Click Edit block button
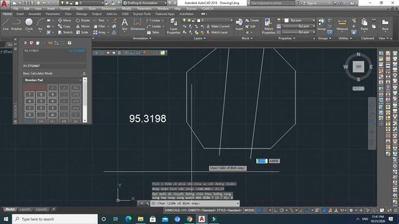 pos(251,26)
